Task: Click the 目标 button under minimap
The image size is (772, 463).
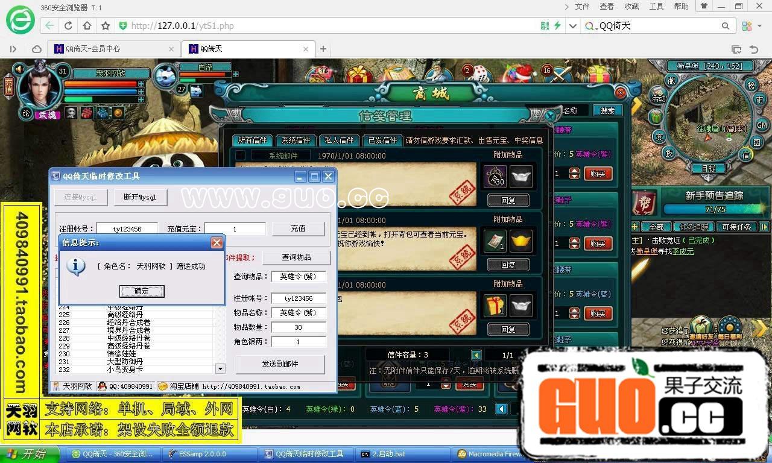Action: coord(708,169)
